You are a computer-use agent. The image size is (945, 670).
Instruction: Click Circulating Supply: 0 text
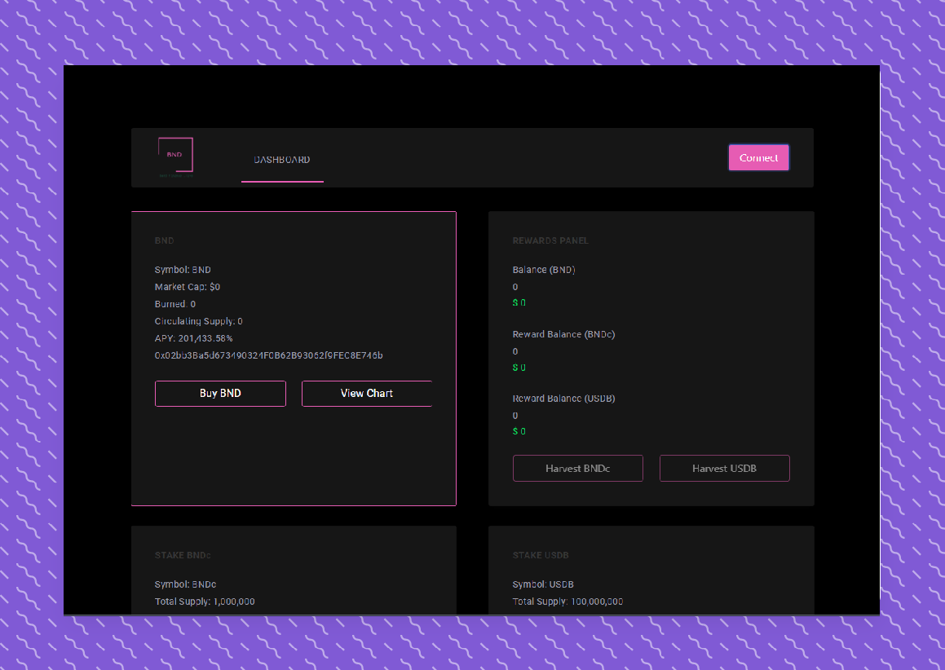(198, 321)
